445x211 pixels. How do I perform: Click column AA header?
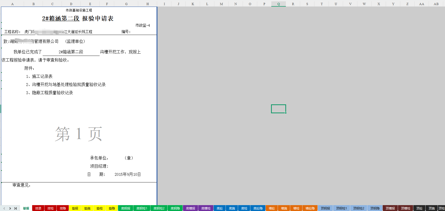(x=421, y=4)
